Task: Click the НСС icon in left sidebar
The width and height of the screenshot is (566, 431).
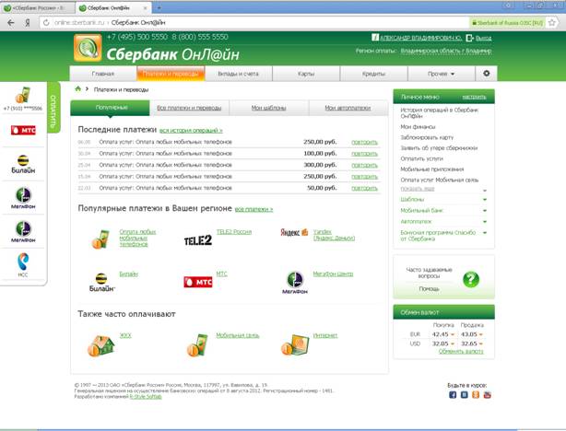Action: point(23,264)
